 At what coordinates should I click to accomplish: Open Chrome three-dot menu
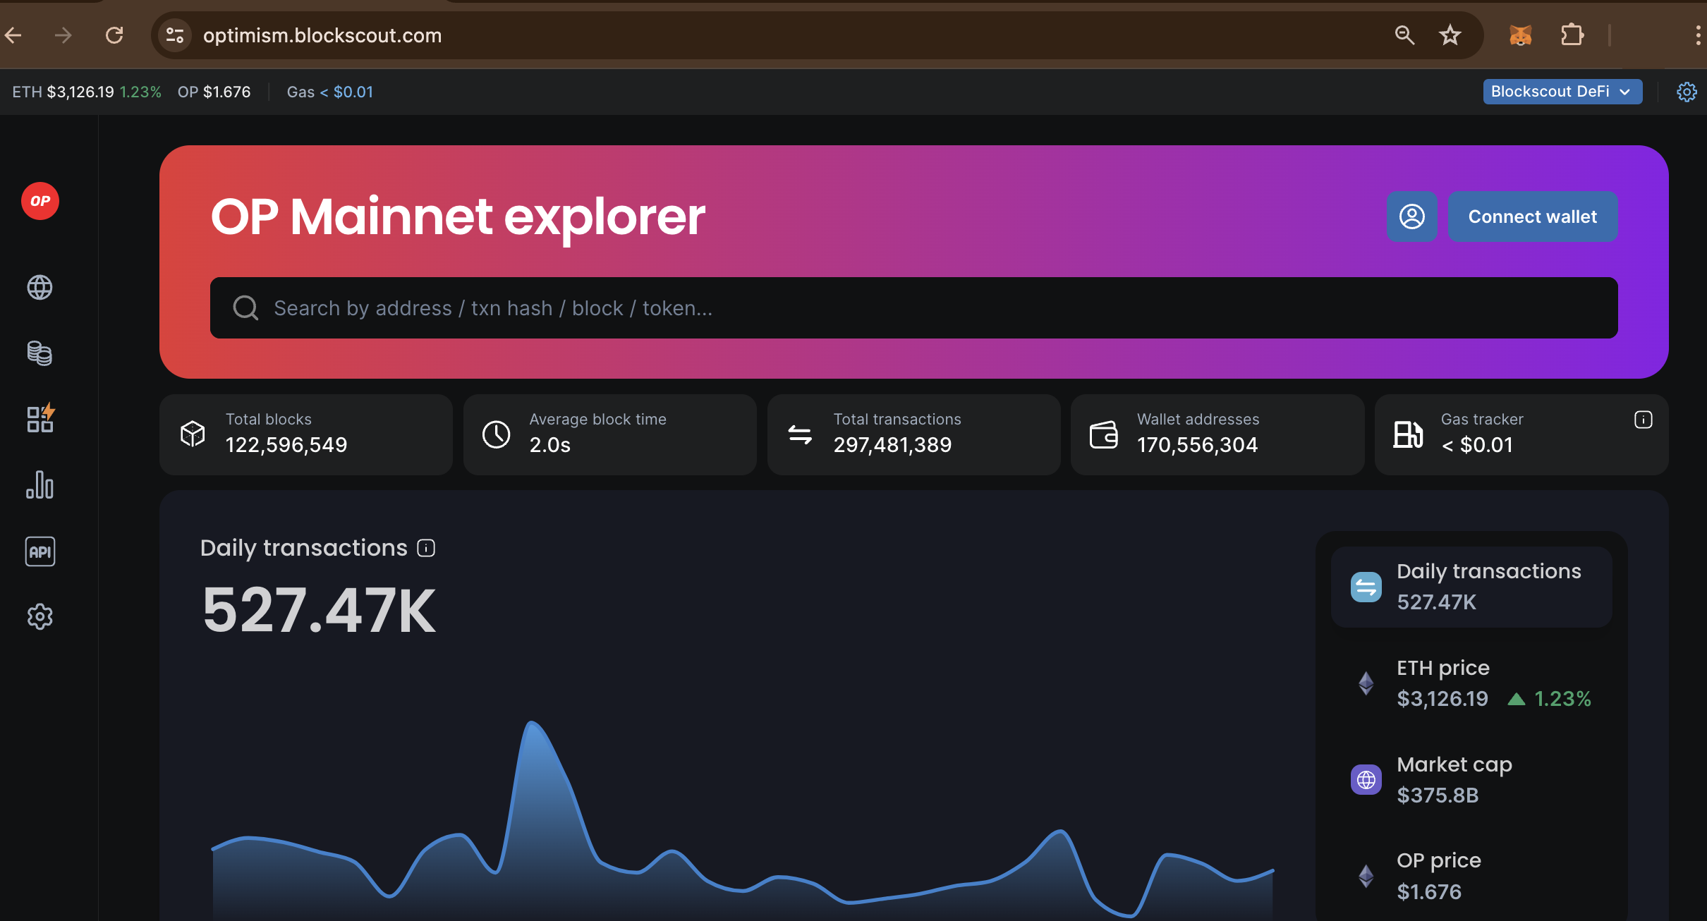coord(1697,35)
